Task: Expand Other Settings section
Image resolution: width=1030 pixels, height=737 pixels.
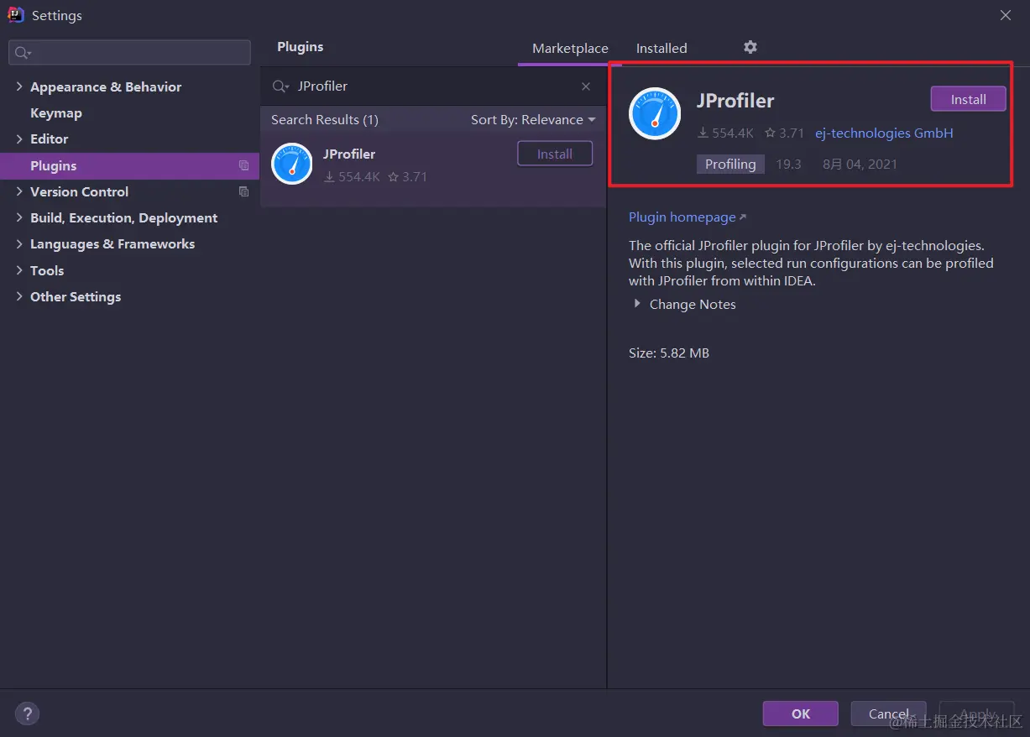Action: coord(19,296)
